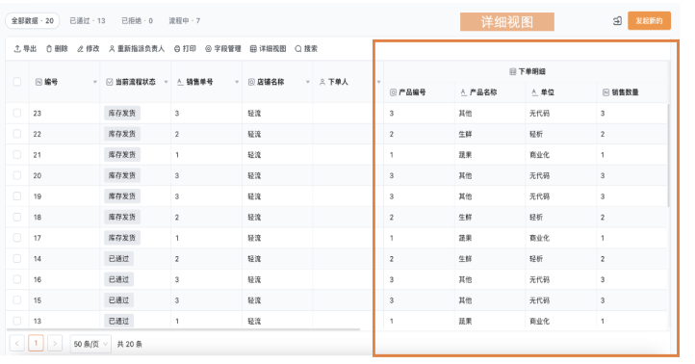This screenshot has width=695, height=364.
Task: Open the 编号 column dropdown arrow
Action: point(95,82)
